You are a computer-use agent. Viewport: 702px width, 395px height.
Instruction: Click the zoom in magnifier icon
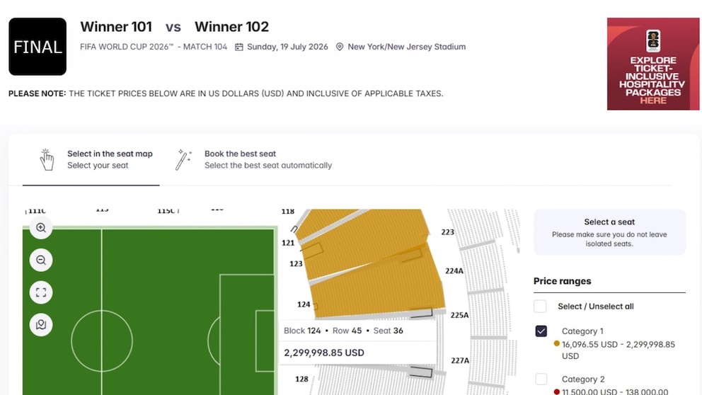click(x=41, y=228)
